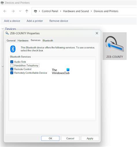Uncheck the Remote Control service
The image size is (137, 147).
tap(12, 69)
